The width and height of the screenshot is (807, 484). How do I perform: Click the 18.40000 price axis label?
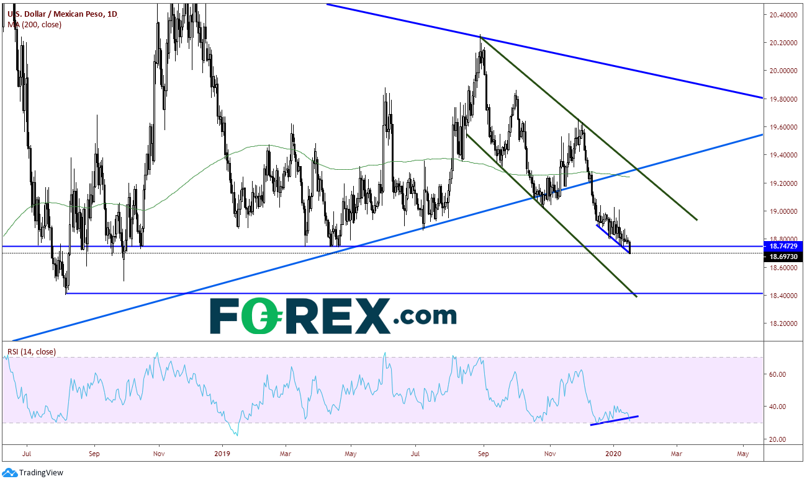point(784,296)
